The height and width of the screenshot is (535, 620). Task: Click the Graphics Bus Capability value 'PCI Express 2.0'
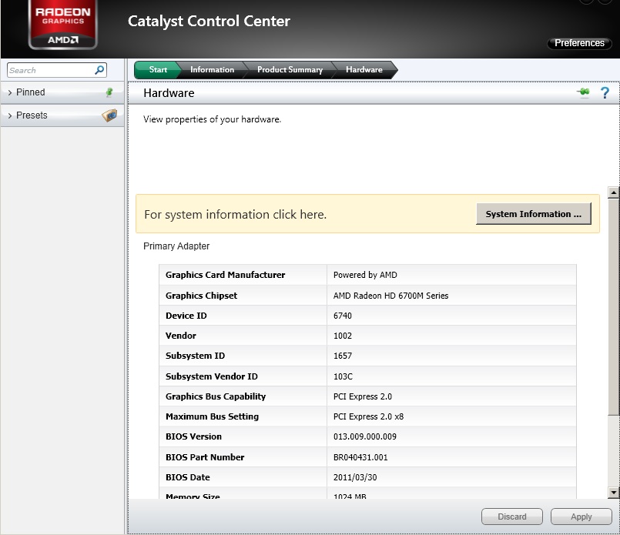pyautogui.click(x=363, y=396)
